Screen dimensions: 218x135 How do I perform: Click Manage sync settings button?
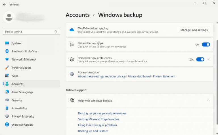click(x=194, y=30)
